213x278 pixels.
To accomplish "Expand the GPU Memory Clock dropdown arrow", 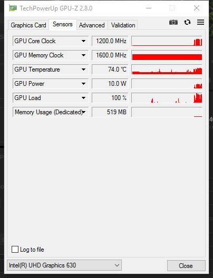I will 83,55.
